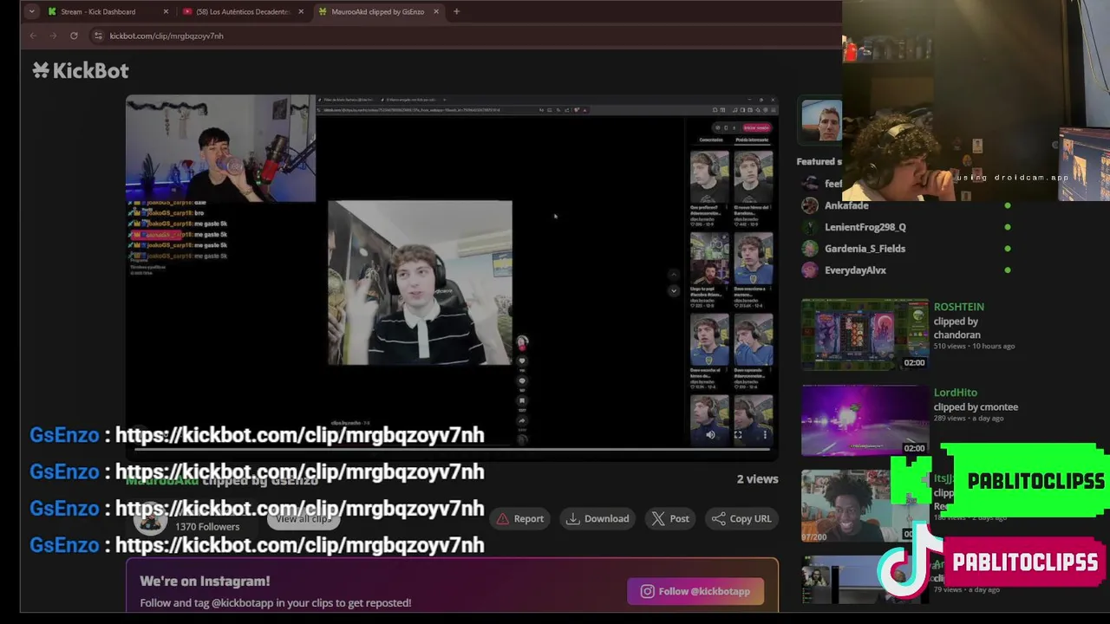The image size is (1110, 624).
Task: Close the Stream - Kick Dashboard tab
Action: pyautogui.click(x=166, y=11)
